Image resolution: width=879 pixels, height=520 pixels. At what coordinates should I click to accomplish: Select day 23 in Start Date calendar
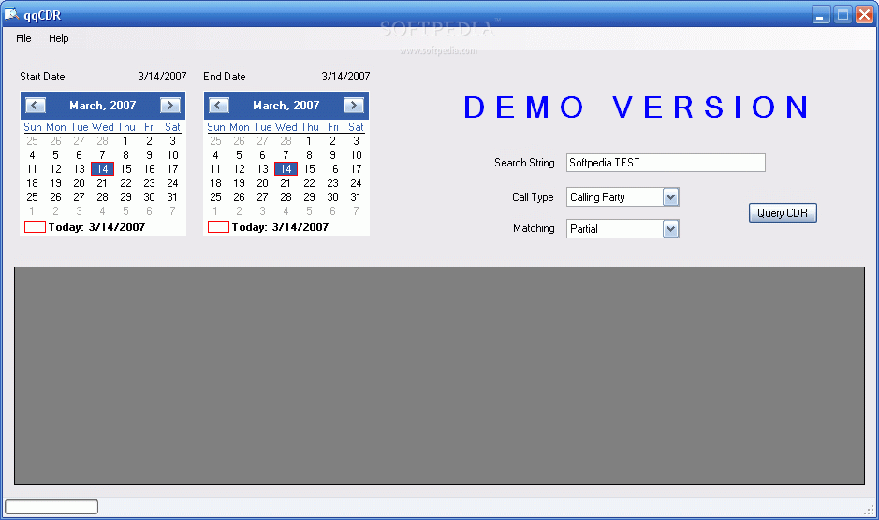tap(149, 183)
